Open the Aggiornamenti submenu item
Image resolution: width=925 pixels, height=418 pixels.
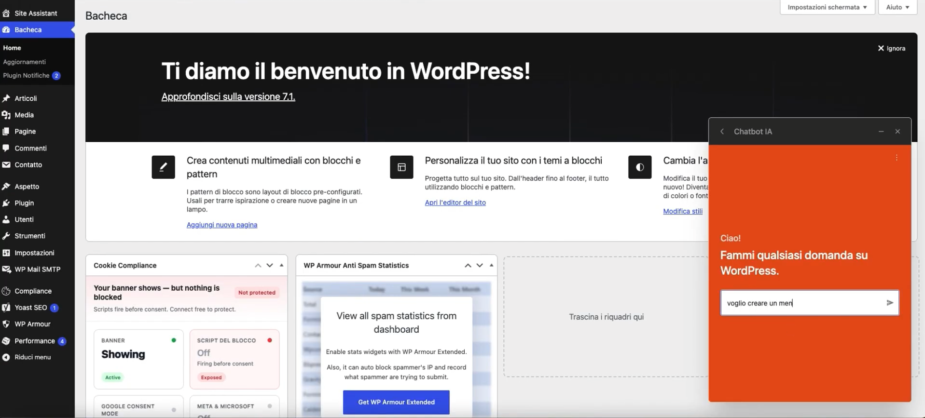pos(24,62)
